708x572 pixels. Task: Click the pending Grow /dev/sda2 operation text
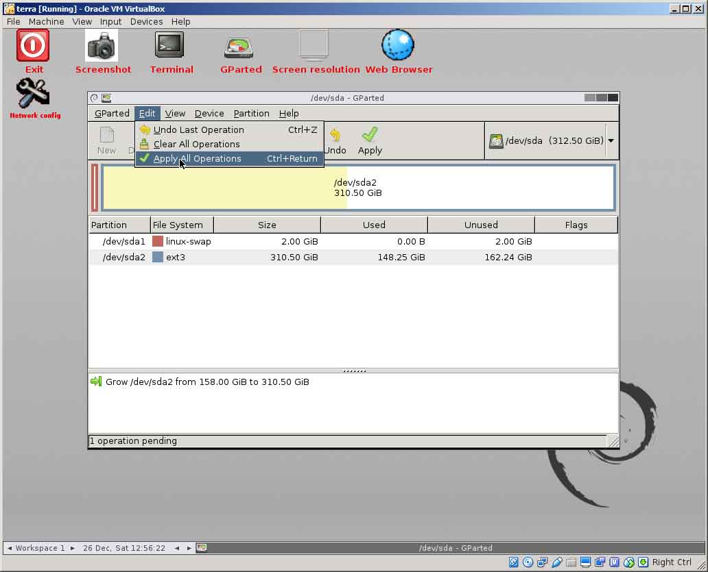click(x=207, y=382)
